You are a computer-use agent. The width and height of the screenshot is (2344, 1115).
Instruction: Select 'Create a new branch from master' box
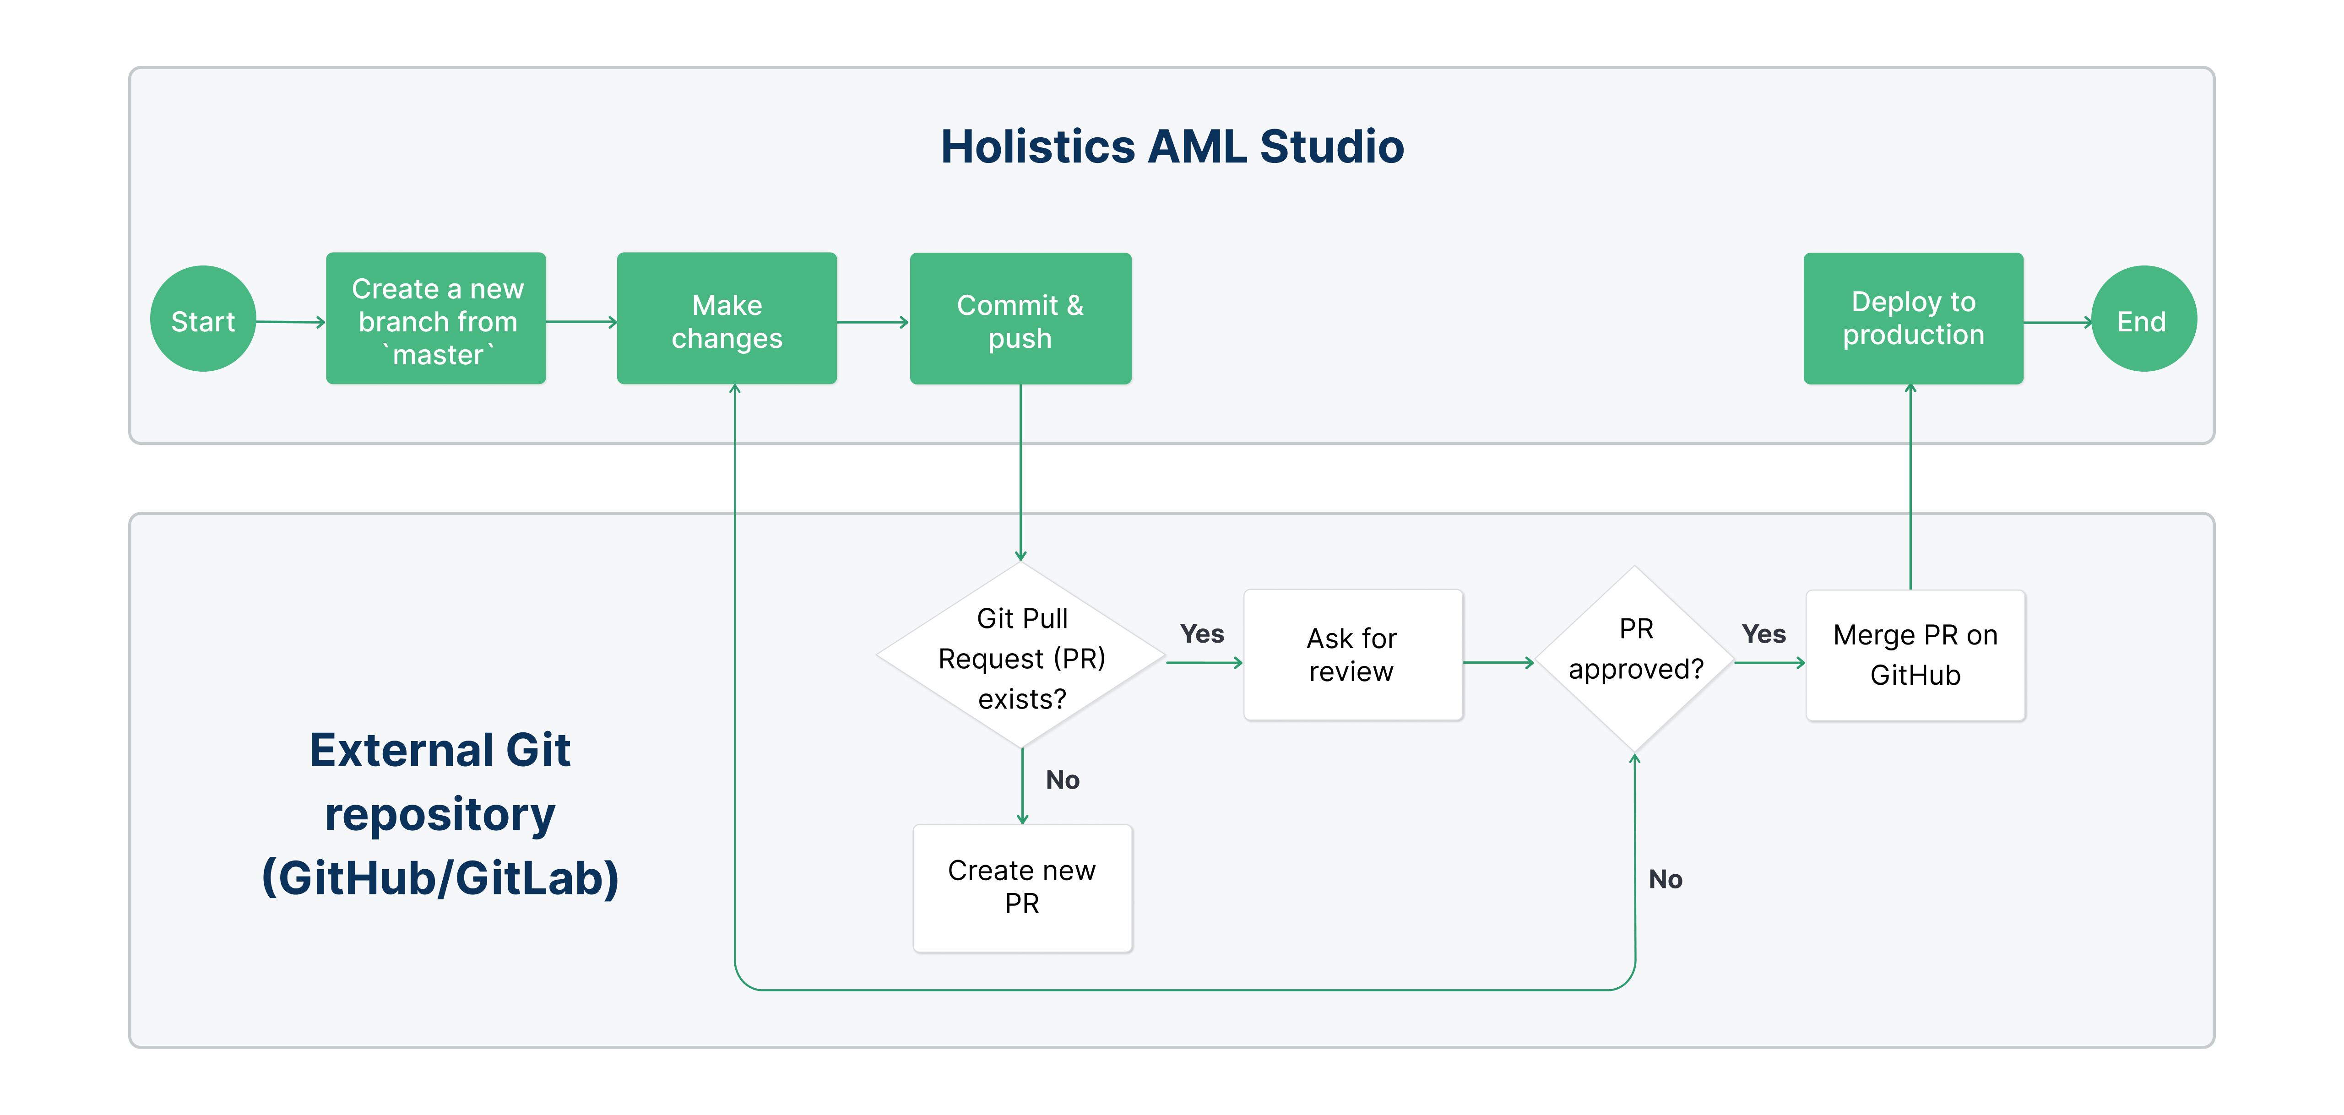[436, 319]
